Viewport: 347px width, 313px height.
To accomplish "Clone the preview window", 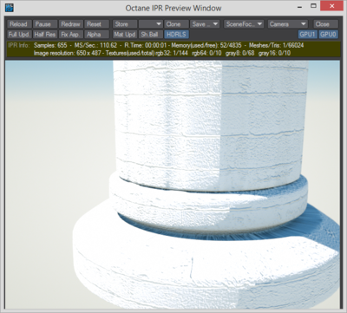I will coord(176,24).
